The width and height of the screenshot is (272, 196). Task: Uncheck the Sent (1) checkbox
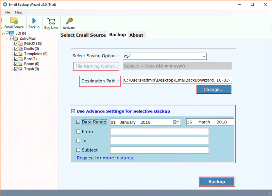16,59
